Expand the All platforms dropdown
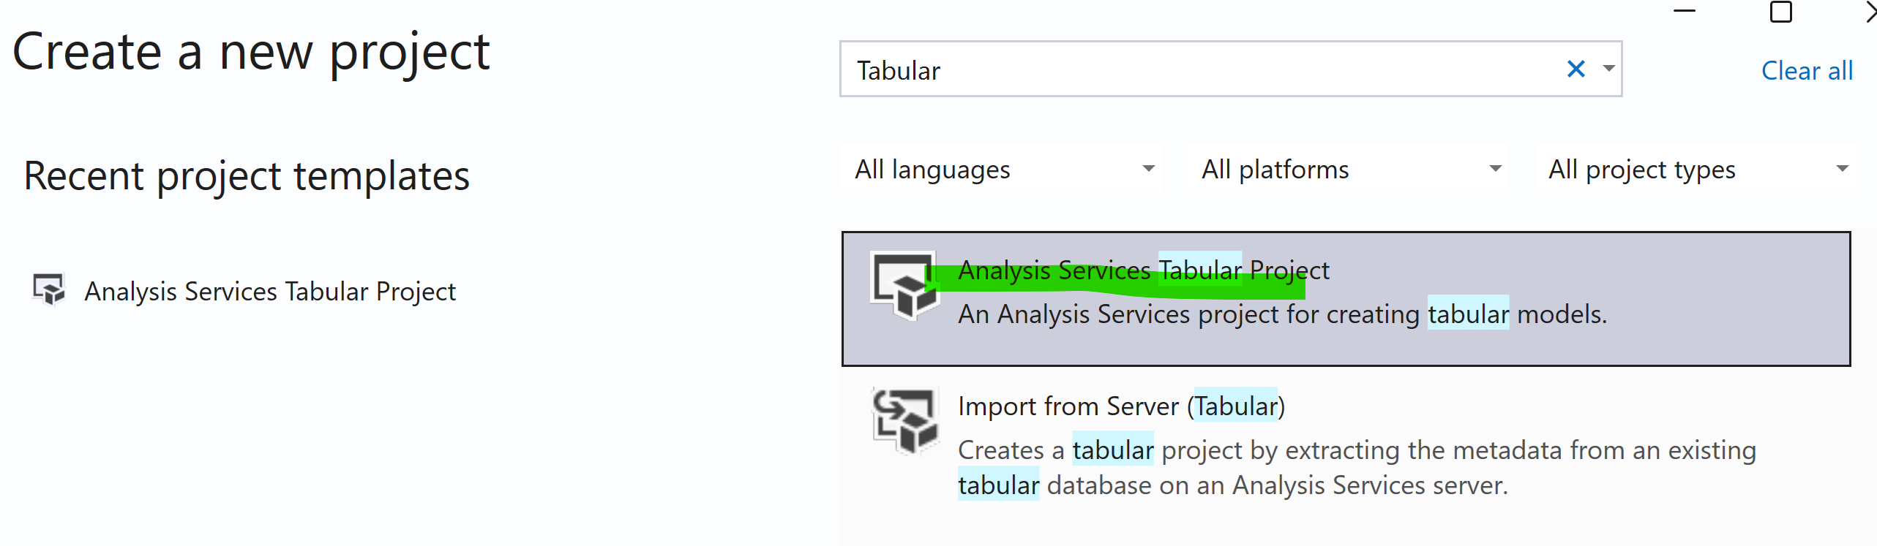This screenshot has height=546, width=1877. tap(1495, 169)
